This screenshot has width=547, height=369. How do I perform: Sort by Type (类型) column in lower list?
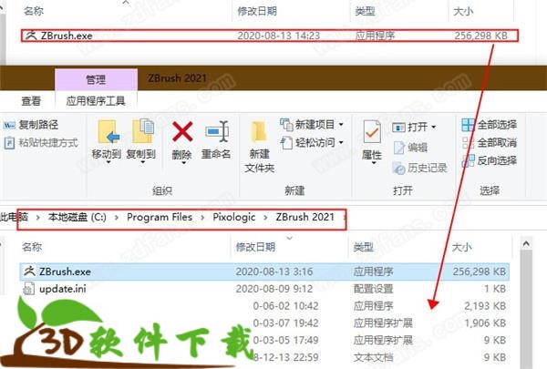(363, 247)
